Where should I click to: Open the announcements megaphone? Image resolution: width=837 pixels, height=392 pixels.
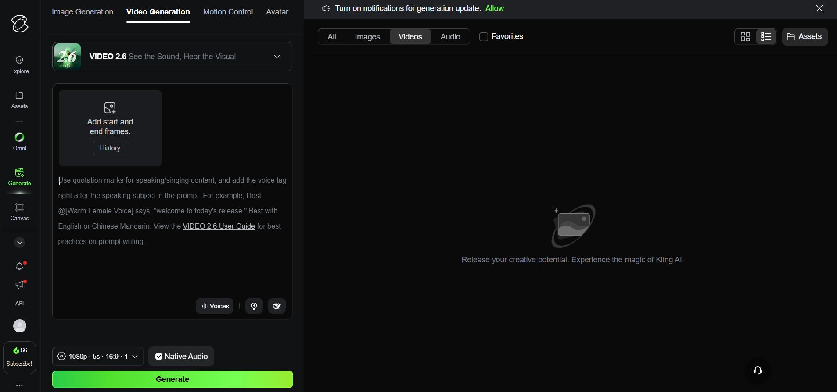pos(20,285)
